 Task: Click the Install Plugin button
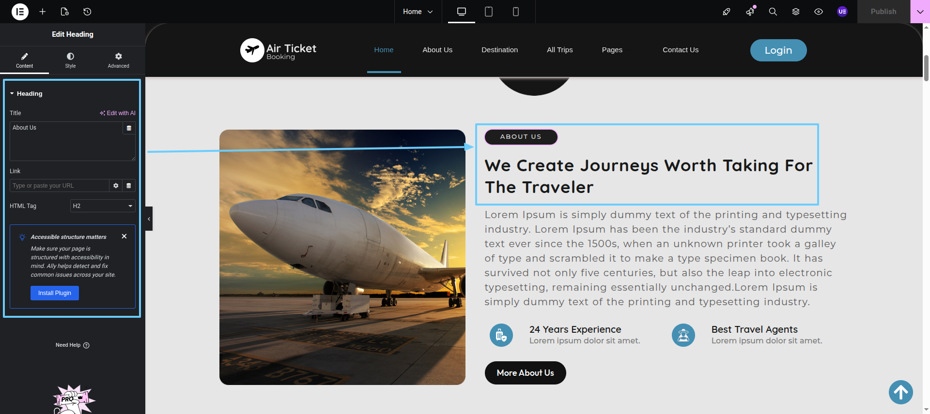(55, 293)
